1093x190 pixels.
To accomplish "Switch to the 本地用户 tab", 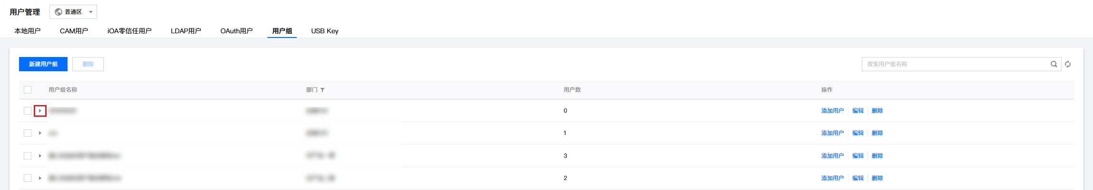I will point(28,31).
